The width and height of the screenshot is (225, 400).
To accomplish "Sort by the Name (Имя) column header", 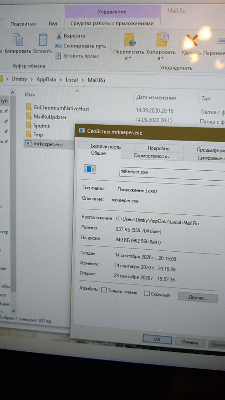I will click(30, 94).
